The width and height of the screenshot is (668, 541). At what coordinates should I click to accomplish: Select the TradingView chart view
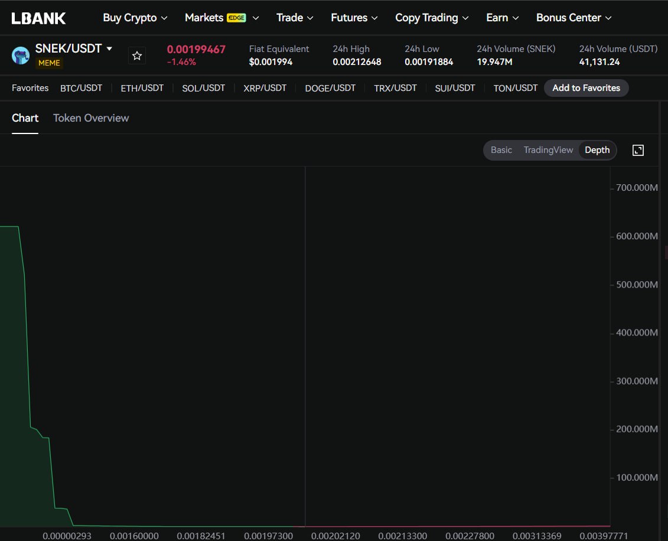pos(548,150)
